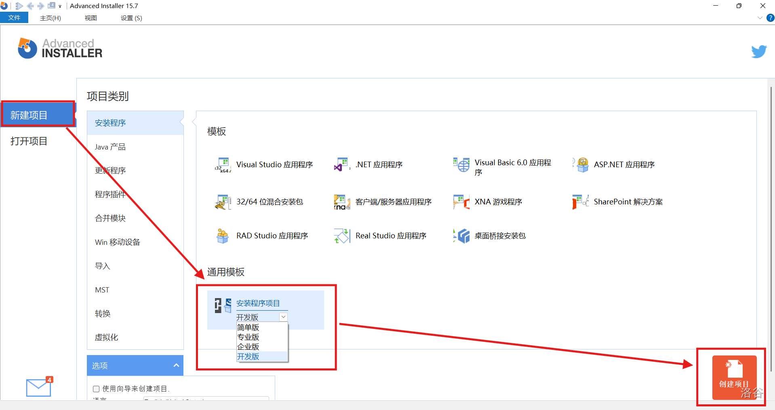Open the mail notifications envelope icon
775x410 pixels.
point(39,387)
